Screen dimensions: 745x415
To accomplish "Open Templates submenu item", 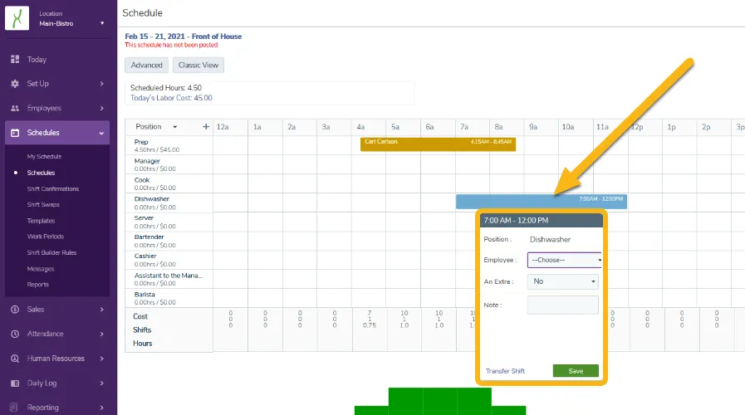I will coord(41,221).
